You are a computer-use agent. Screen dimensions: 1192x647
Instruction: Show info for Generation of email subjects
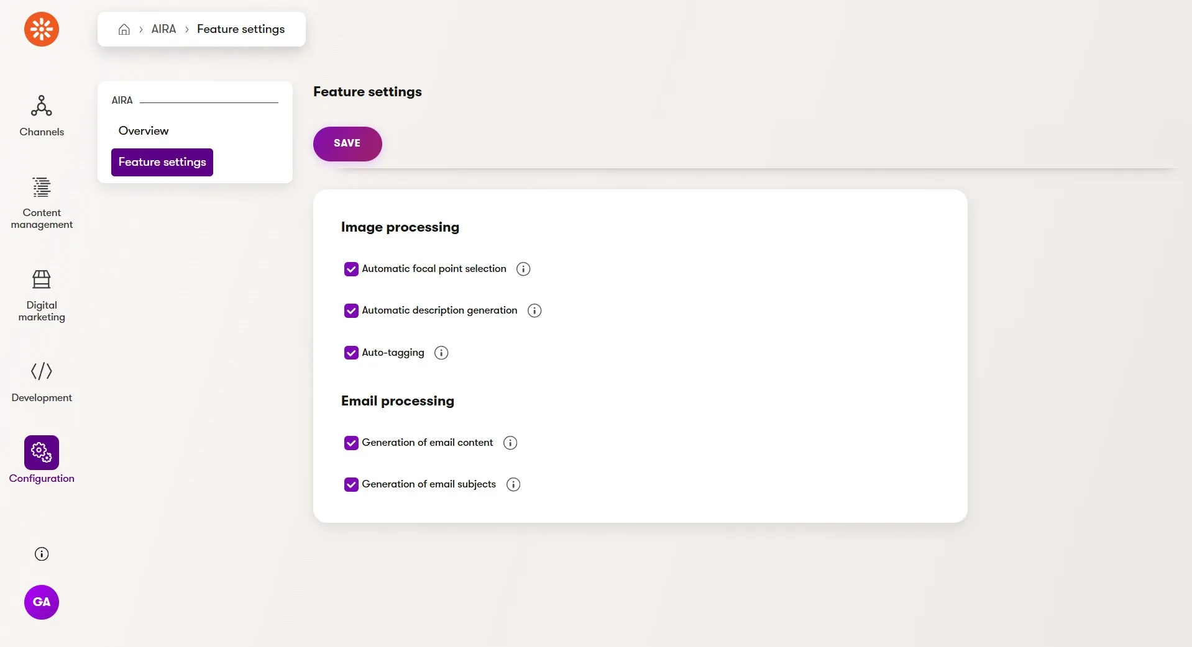pos(513,484)
